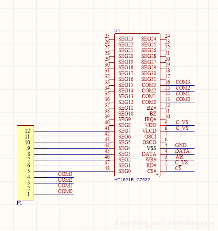The width and height of the screenshot is (218, 231).
Task: Select the SEG17 pin name
Action: [x=126, y=73]
